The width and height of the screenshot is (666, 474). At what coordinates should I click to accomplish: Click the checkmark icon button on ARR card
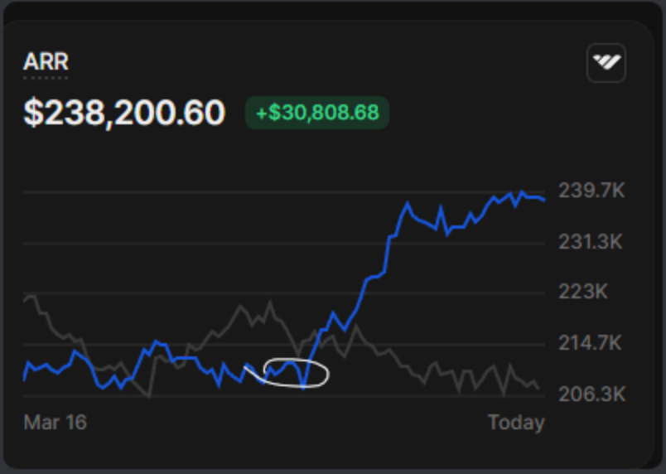tap(606, 62)
